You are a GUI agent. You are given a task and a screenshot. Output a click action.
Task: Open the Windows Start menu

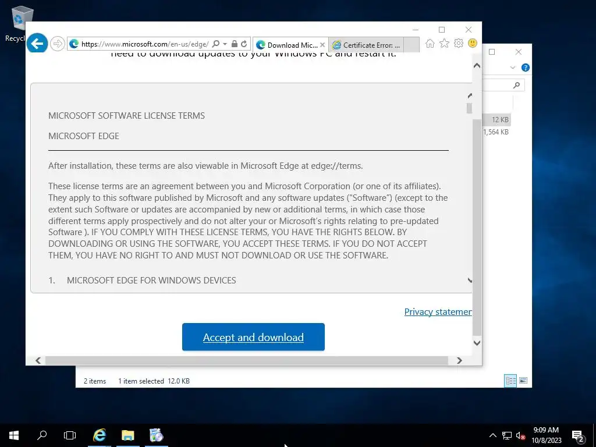14,435
